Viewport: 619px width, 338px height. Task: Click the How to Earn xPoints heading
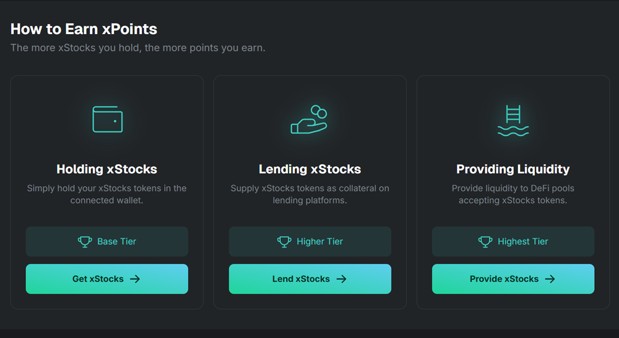coord(84,29)
